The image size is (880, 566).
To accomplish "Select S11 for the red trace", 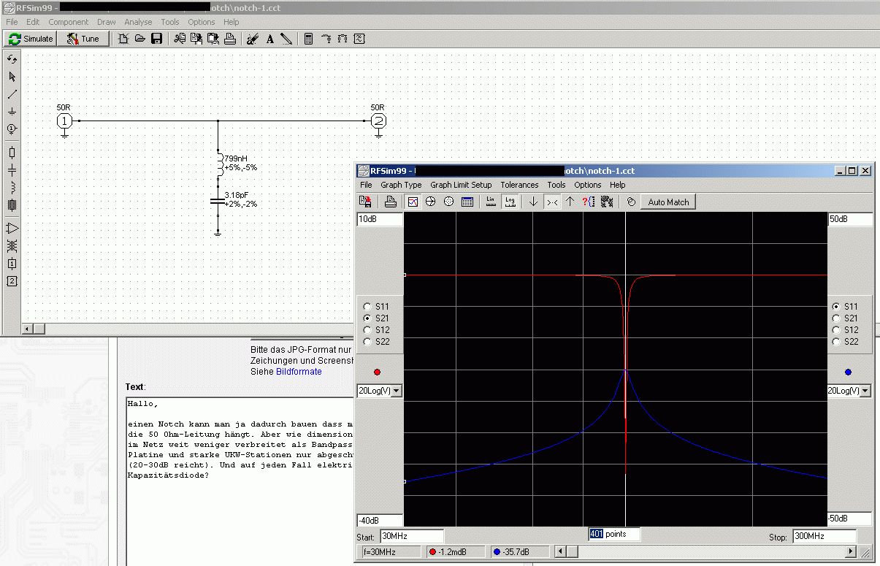I will 367,307.
